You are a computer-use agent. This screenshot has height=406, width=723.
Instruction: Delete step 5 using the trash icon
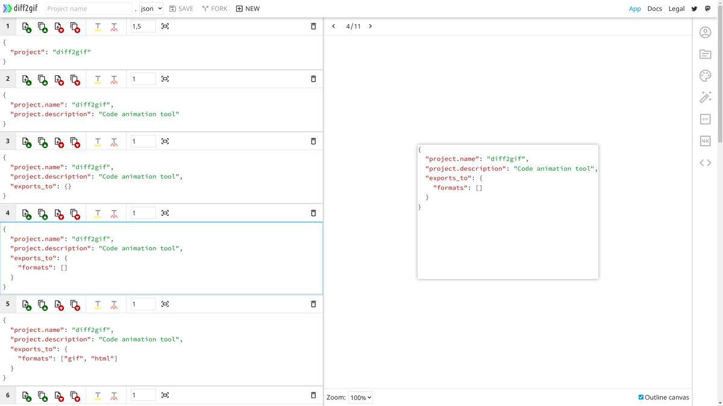(x=313, y=304)
